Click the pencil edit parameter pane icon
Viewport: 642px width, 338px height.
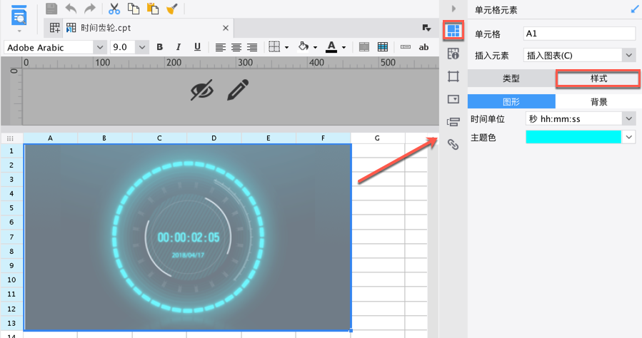[238, 90]
